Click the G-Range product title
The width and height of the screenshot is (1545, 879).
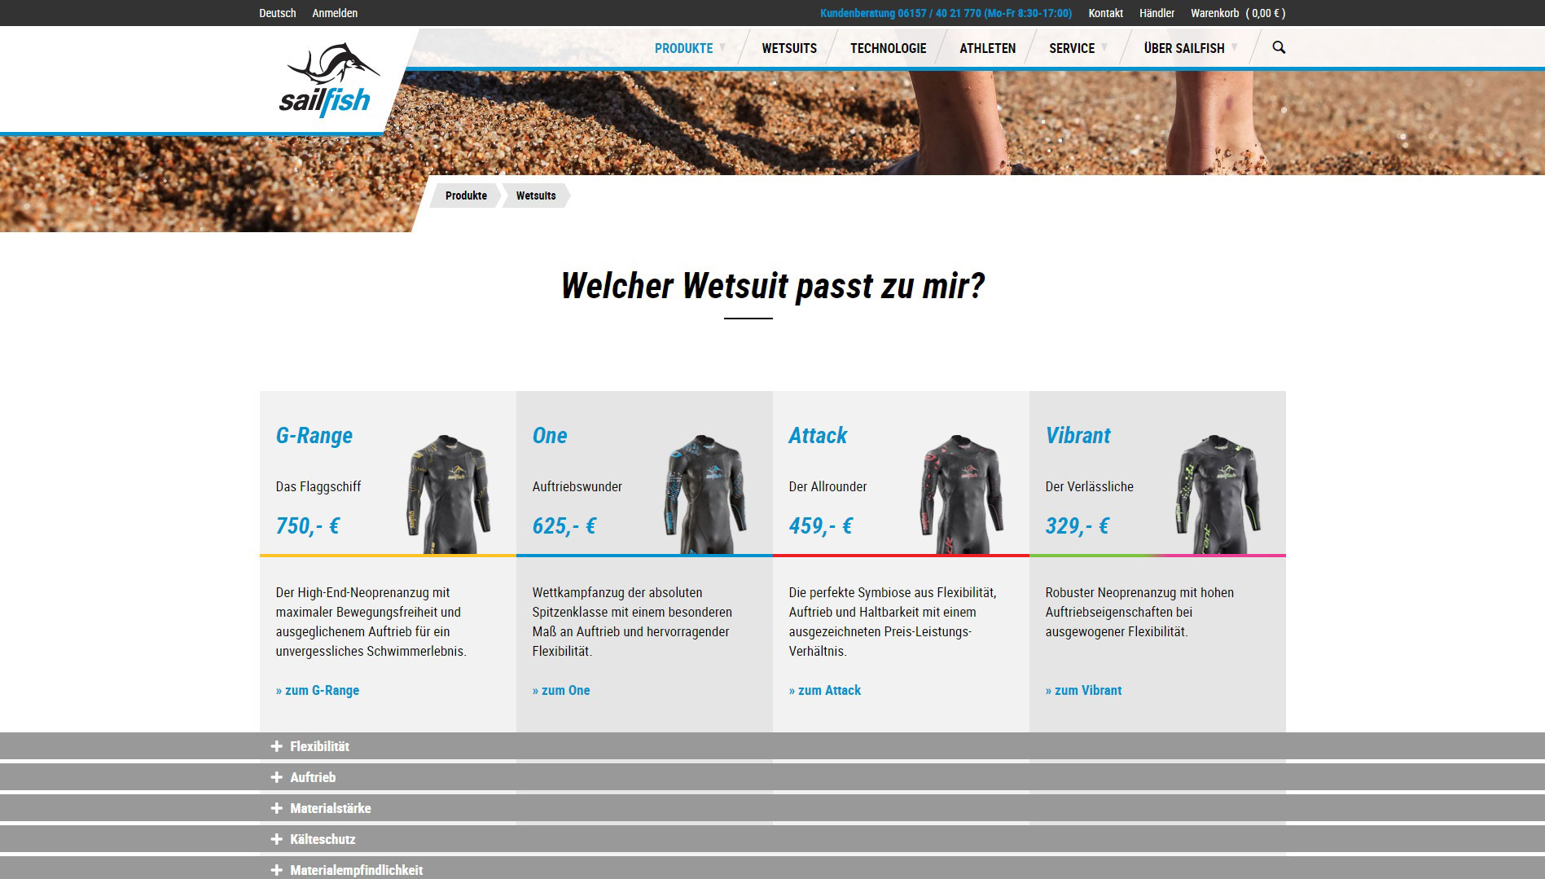(314, 436)
